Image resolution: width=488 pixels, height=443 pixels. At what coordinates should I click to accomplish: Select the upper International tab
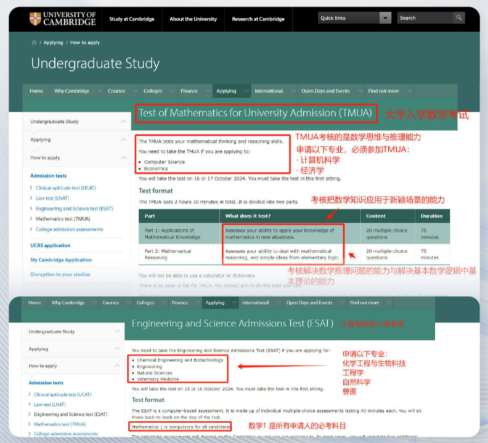pos(269,91)
